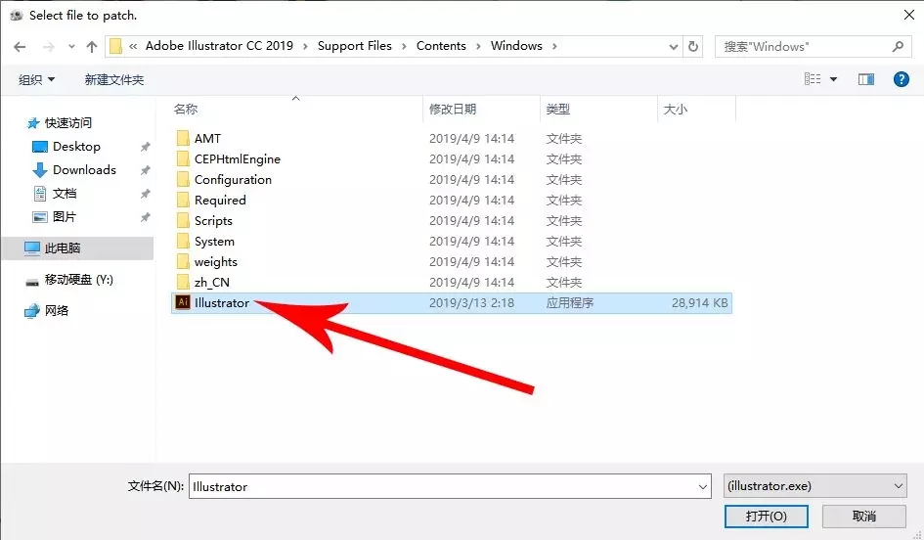
Task: Open view options dropdown arrow
Action: pos(834,79)
